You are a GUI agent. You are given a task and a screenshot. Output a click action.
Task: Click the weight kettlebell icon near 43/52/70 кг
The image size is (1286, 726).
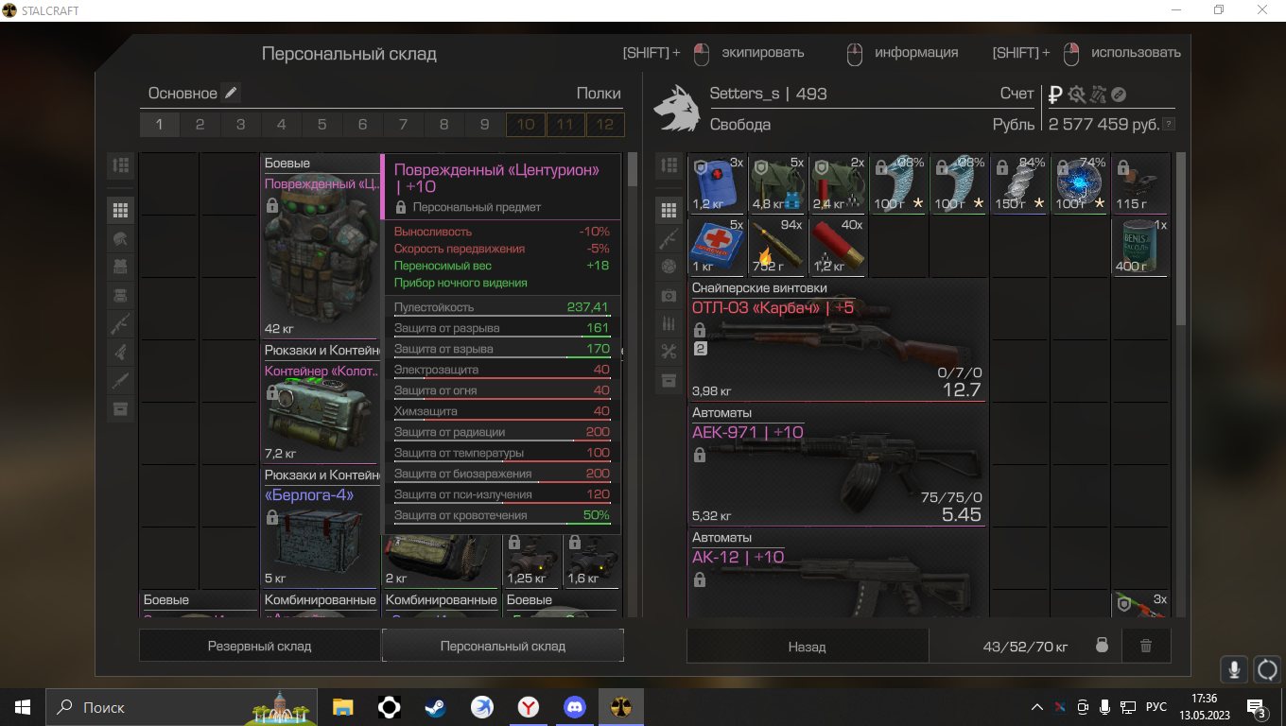tap(1102, 647)
